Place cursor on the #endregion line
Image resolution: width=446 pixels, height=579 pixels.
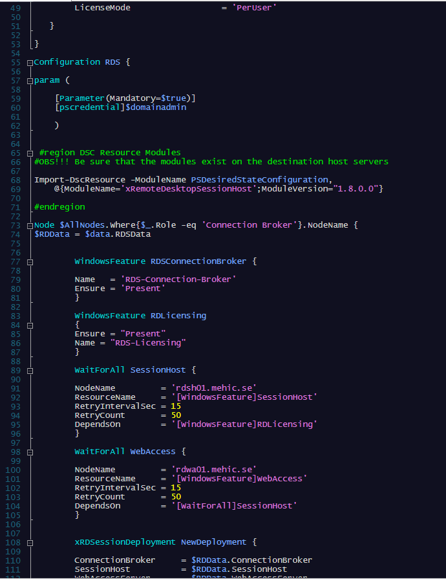coord(59,207)
